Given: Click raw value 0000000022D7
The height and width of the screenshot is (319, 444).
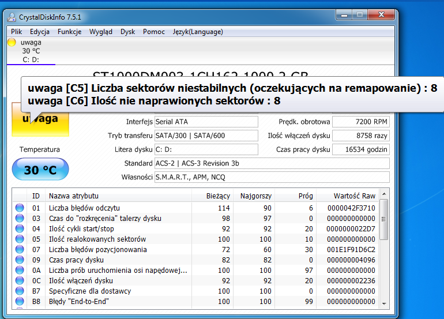Looking at the screenshot, I should [x=351, y=228].
